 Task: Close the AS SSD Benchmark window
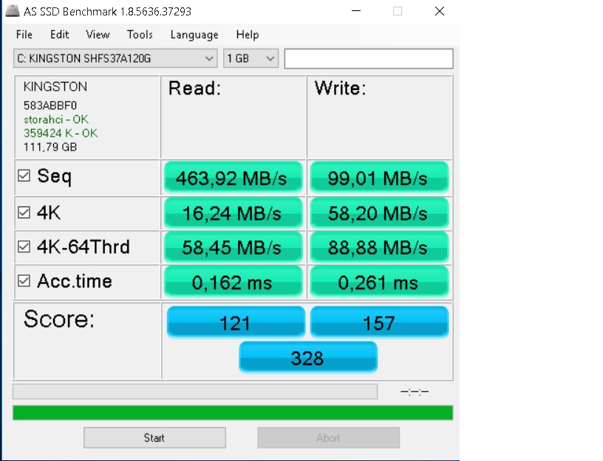point(440,11)
